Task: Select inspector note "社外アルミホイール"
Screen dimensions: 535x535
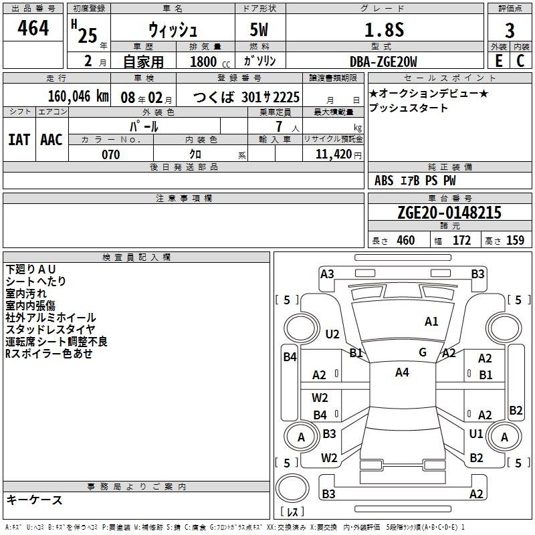Action: coord(51,317)
